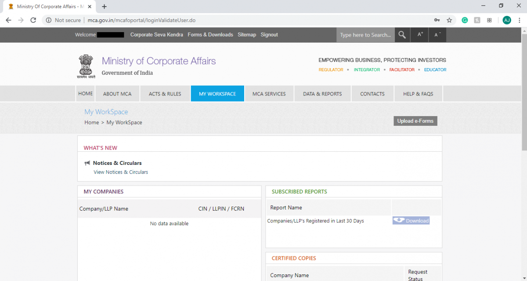Go back using the browser arrow icon
The width and height of the screenshot is (527, 281).
tap(8, 20)
